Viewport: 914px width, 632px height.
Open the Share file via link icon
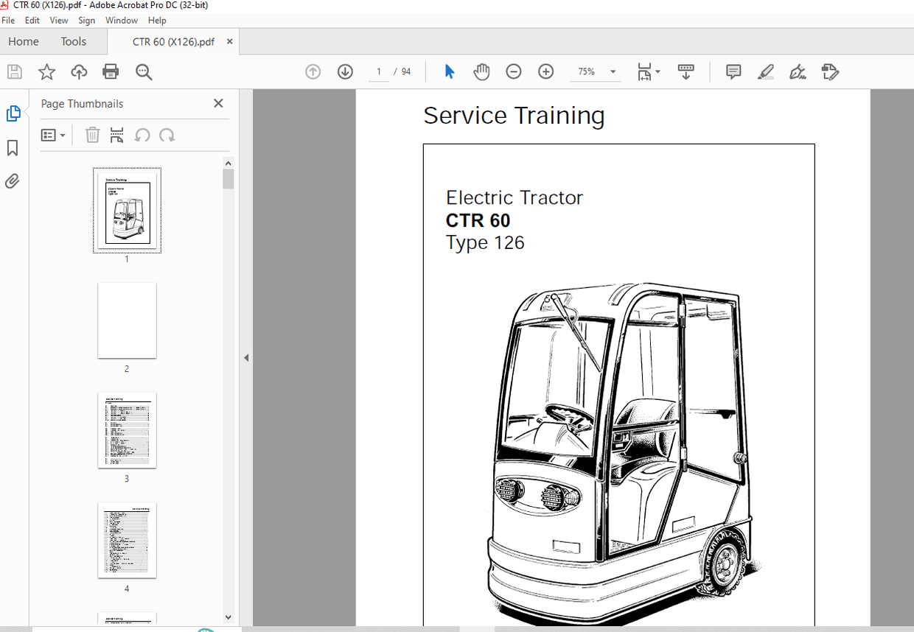pos(79,71)
